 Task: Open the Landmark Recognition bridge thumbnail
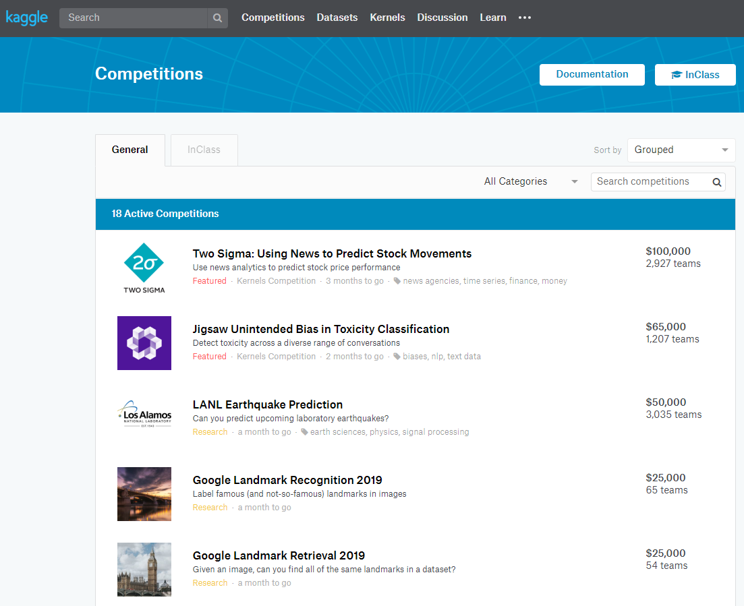(x=144, y=494)
